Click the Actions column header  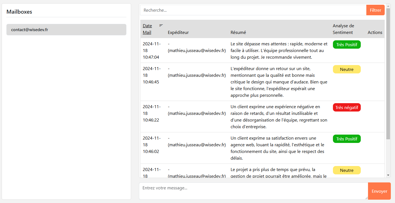[375, 33]
